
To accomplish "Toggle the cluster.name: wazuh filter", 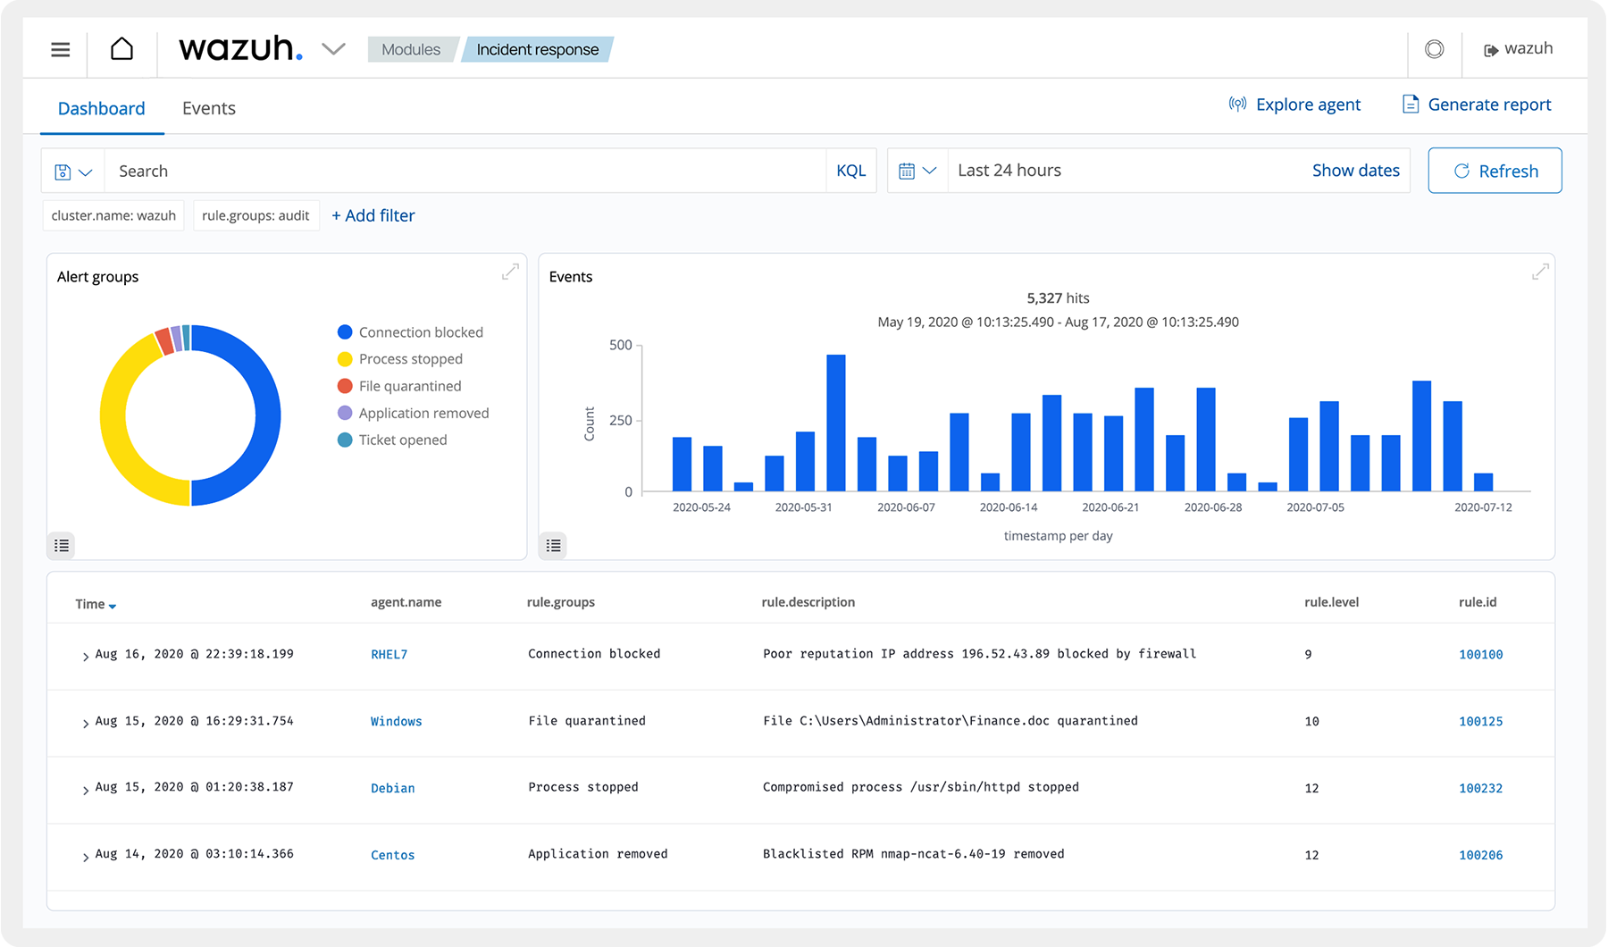I will click(113, 215).
